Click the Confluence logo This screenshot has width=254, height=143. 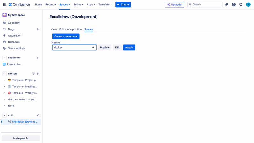(19, 4)
